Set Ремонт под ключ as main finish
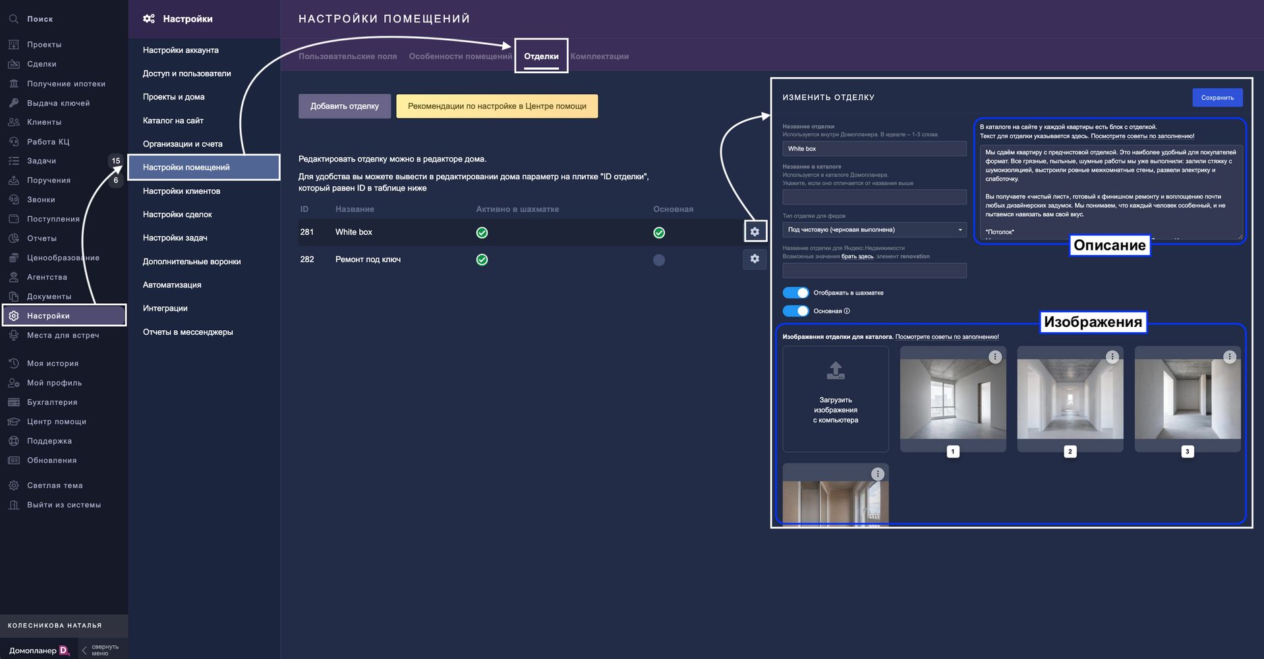This screenshot has height=659, width=1264. click(x=658, y=260)
